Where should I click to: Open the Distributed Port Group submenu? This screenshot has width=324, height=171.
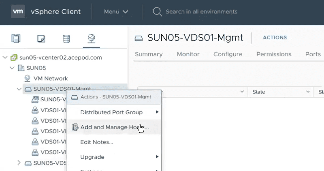point(114,112)
